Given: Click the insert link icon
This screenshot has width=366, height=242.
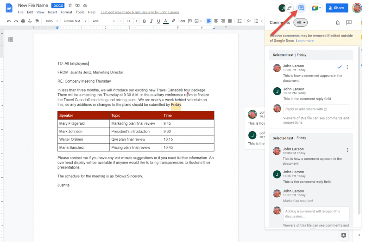Looking at the screenshot, I should point(183,21).
